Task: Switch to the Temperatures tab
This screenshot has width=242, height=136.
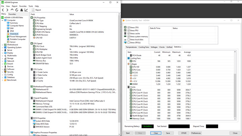Action: (131, 47)
